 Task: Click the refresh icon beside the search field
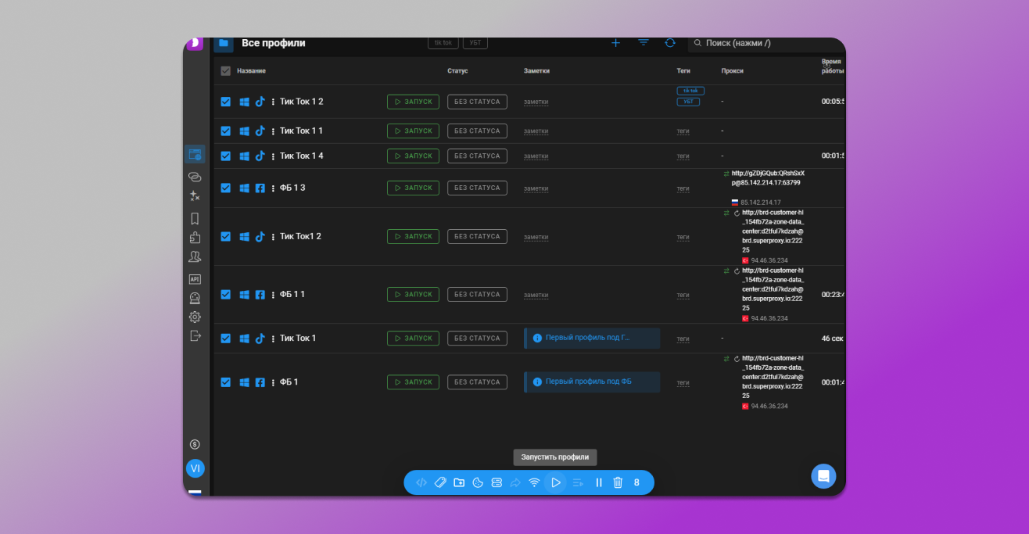pos(670,43)
